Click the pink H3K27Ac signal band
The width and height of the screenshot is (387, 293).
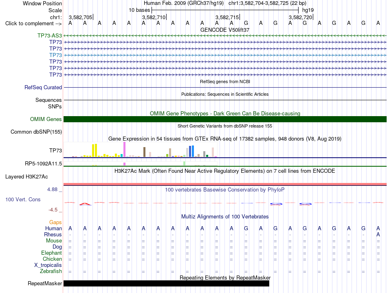pos(225,184)
